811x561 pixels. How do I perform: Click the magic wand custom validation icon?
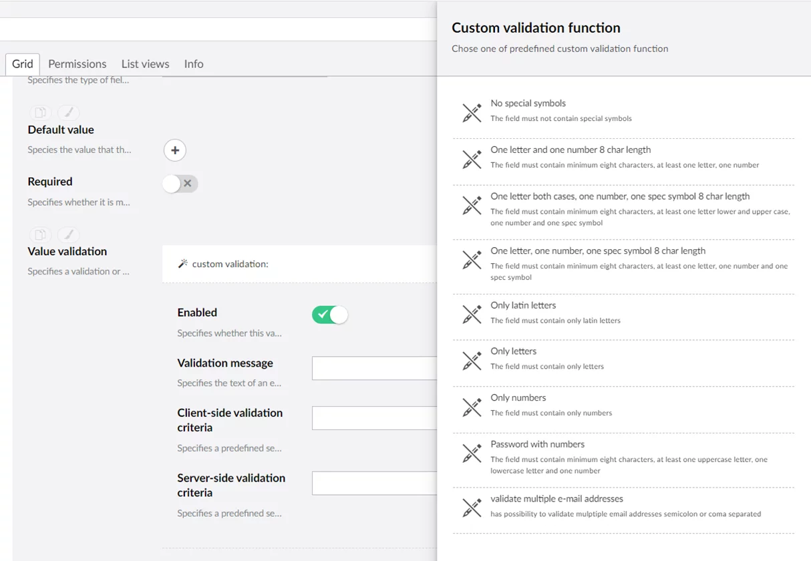(x=183, y=264)
